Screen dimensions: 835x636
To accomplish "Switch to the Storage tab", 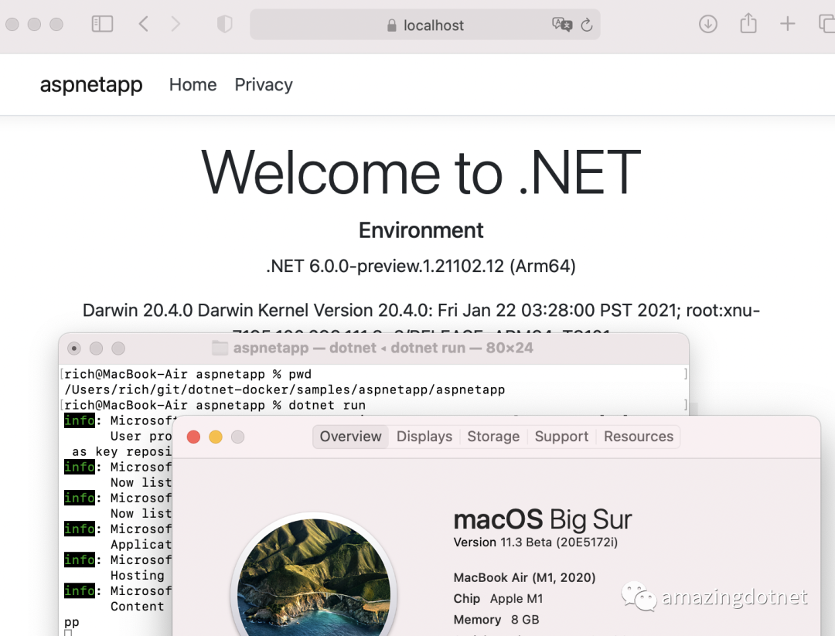I will [x=493, y=437].
